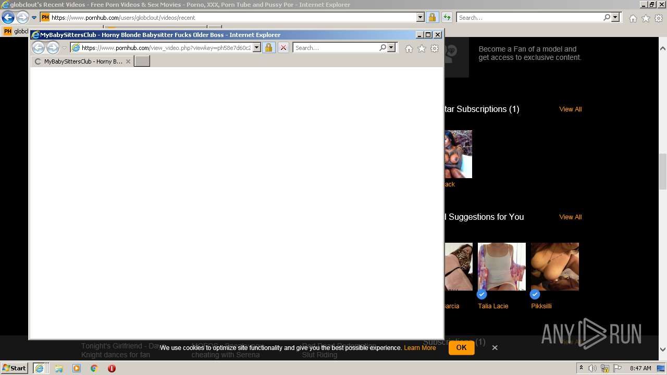Click main window scrollbar up arrow
The width and height of the screenshot is (667, 375).
point(663,48)
